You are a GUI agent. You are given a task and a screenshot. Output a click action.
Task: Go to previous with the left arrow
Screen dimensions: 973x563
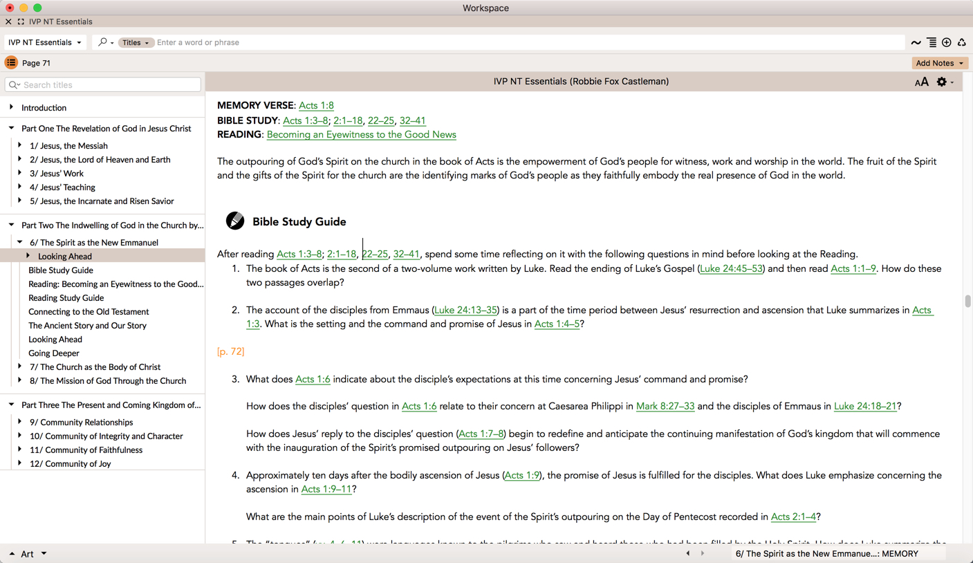pyautogui.click(x=687, y=553)
